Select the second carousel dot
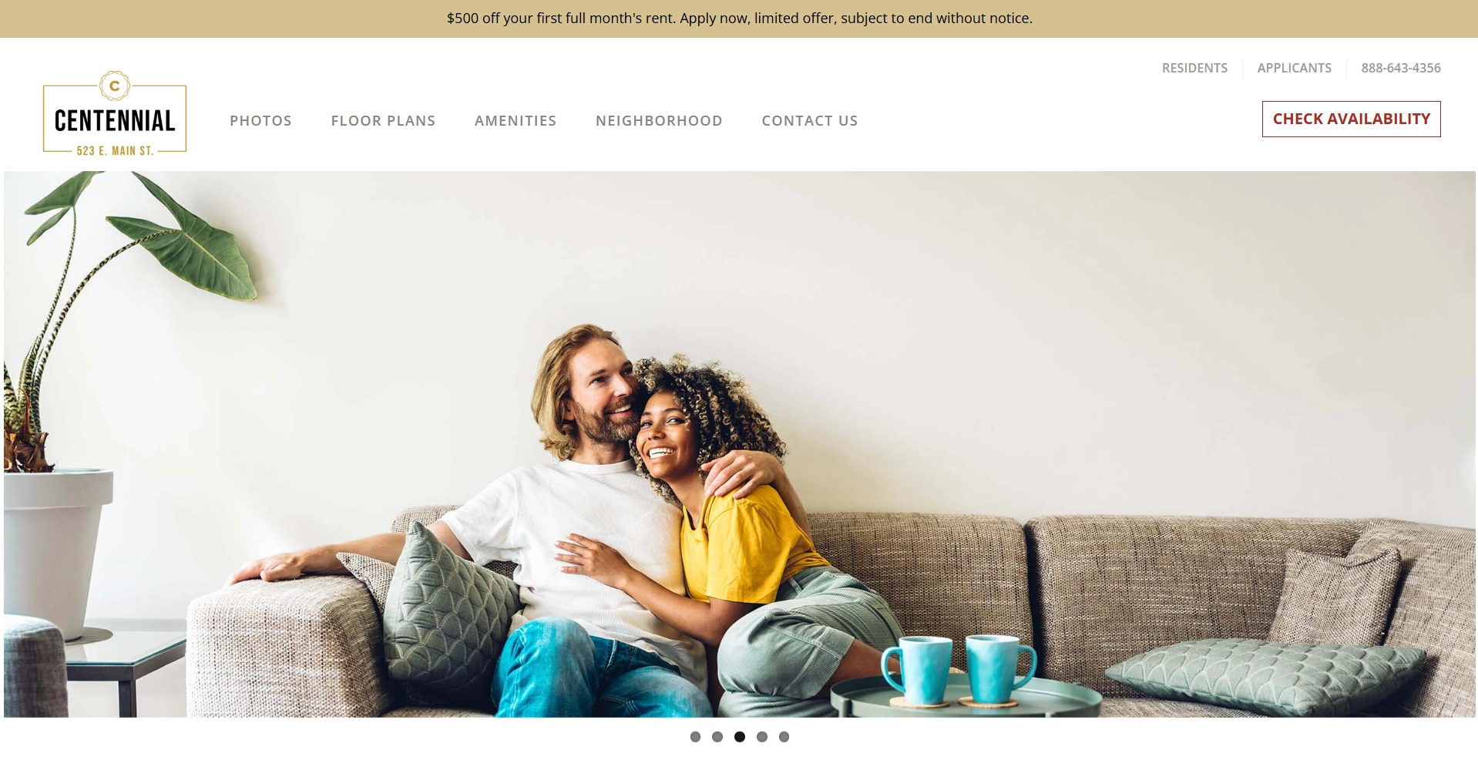This screenshot has height=757, width=1478. [x=717, y=737]
